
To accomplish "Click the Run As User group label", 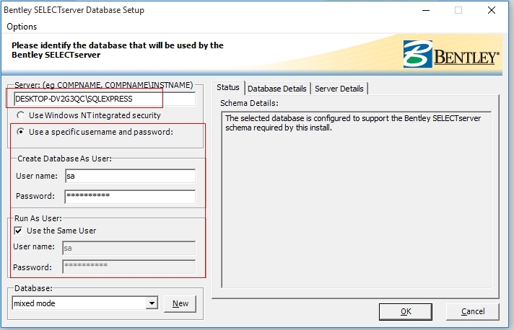I will click(x=38, y=218).
